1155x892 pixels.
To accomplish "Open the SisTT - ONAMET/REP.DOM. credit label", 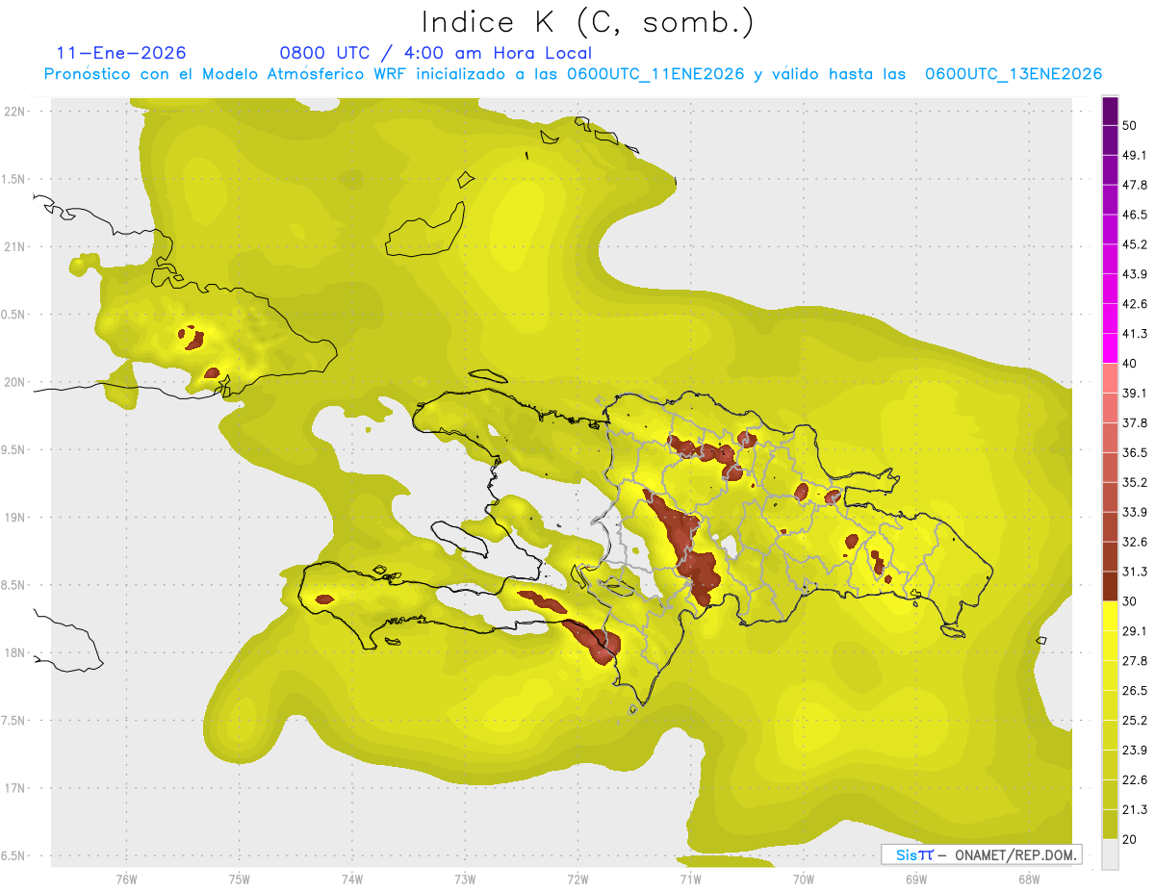I will [x=981, y=854].
